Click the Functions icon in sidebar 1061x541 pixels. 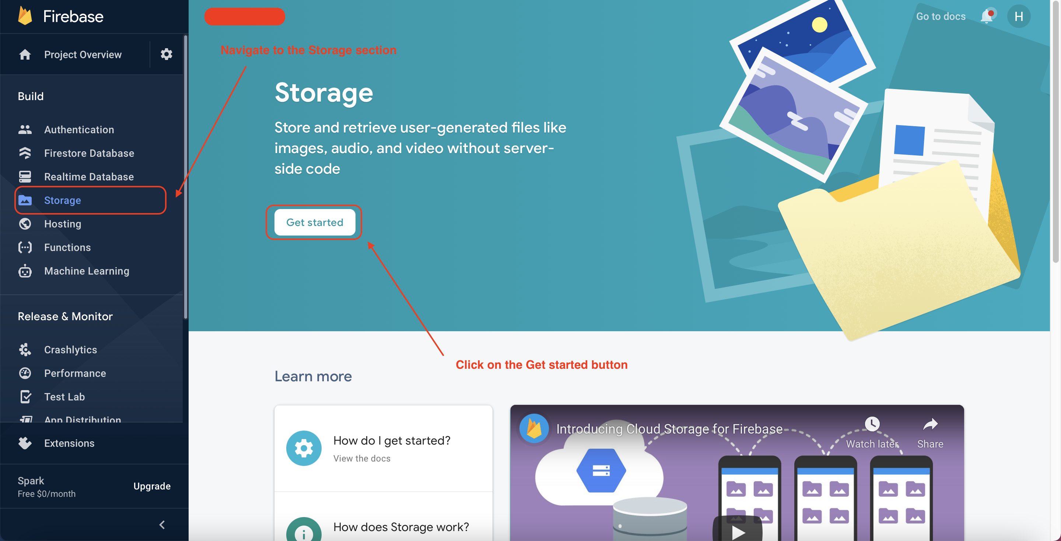coord(25,247)
